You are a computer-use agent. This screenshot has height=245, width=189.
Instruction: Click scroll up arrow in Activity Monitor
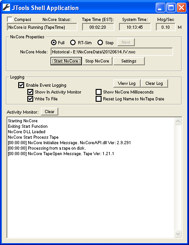[x=178, y=121]
